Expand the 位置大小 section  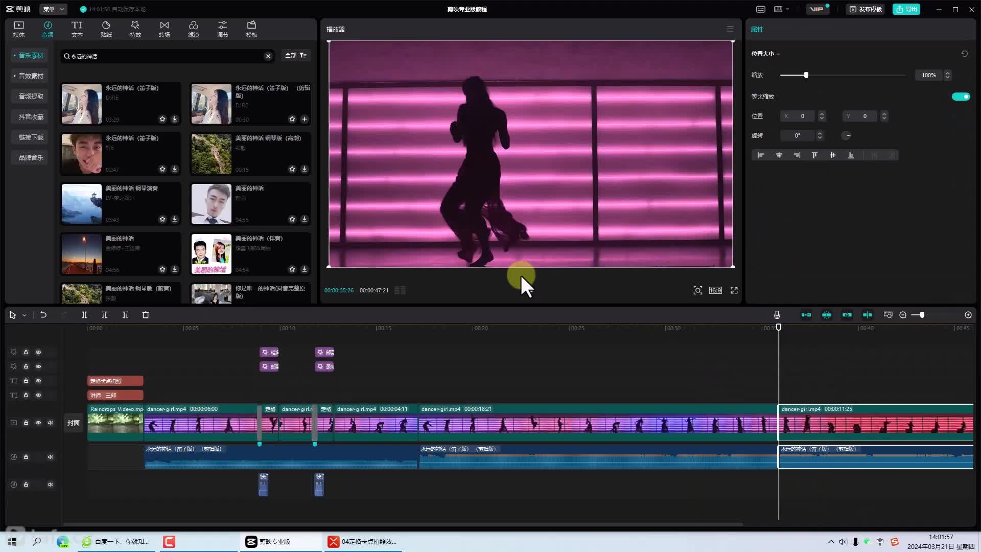pos(765,54)
